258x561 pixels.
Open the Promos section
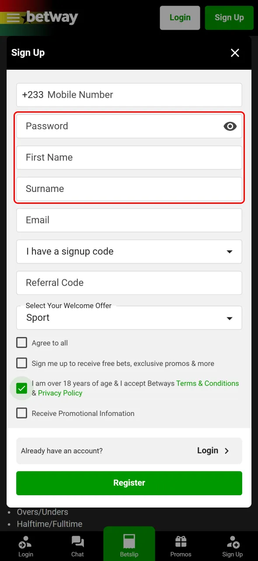pos(181,543)
